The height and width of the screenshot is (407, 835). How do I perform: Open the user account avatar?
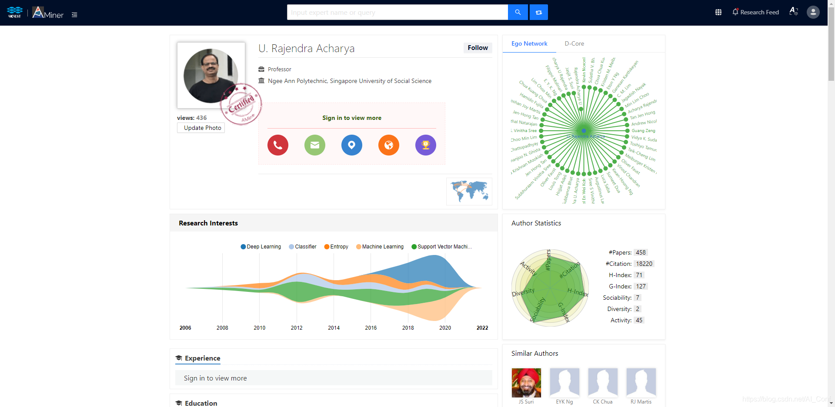813,12
